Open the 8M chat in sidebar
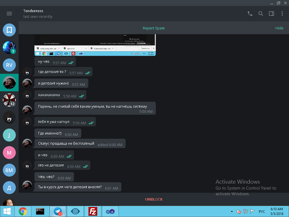Image resolution: width=289 pixels, height=217 pixels. tap(9, 170)
